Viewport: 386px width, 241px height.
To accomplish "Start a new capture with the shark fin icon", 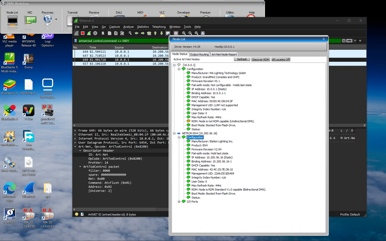I will coord(76,33).
